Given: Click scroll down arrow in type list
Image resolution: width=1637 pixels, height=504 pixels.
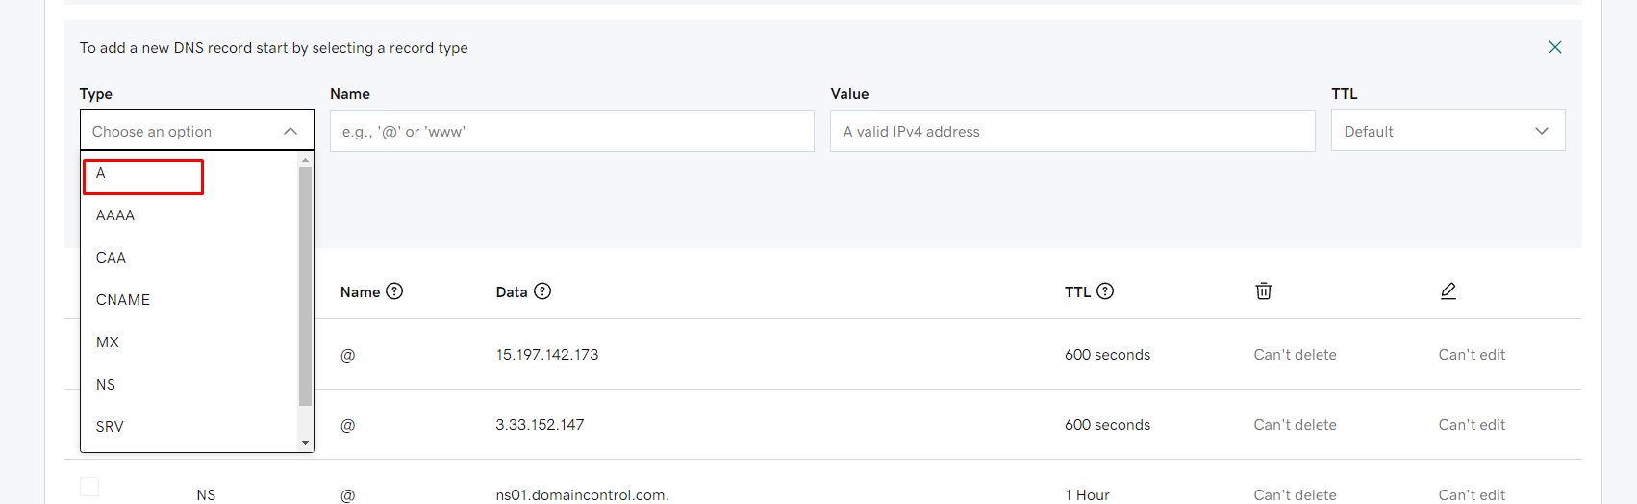Looking at the screenshot, I should [x=305, y=443].
